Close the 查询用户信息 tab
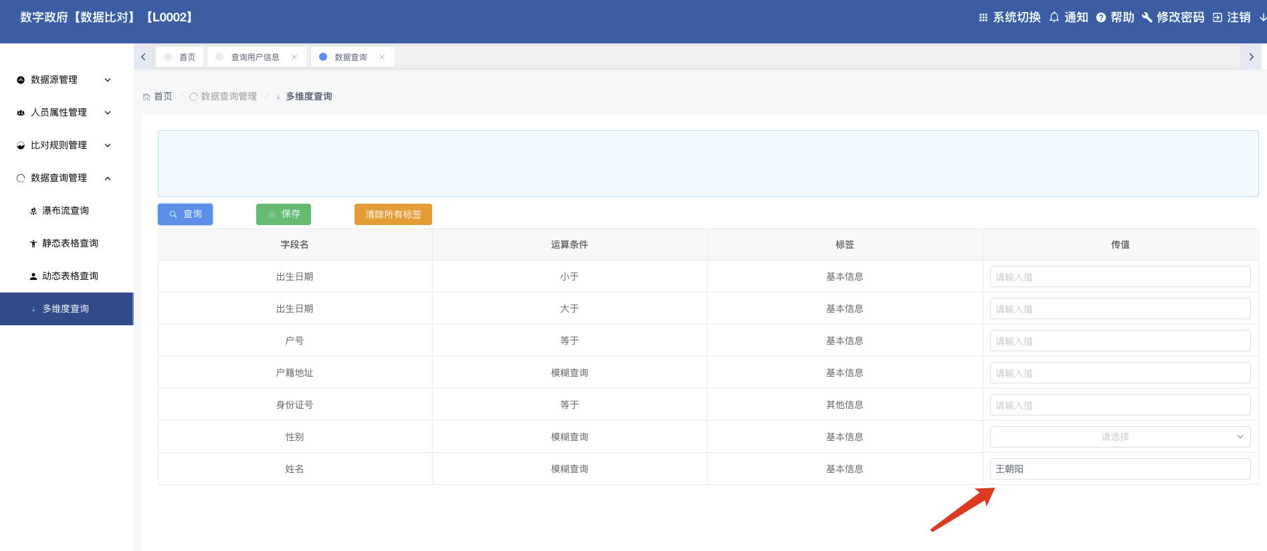 (x=294, y=57)
